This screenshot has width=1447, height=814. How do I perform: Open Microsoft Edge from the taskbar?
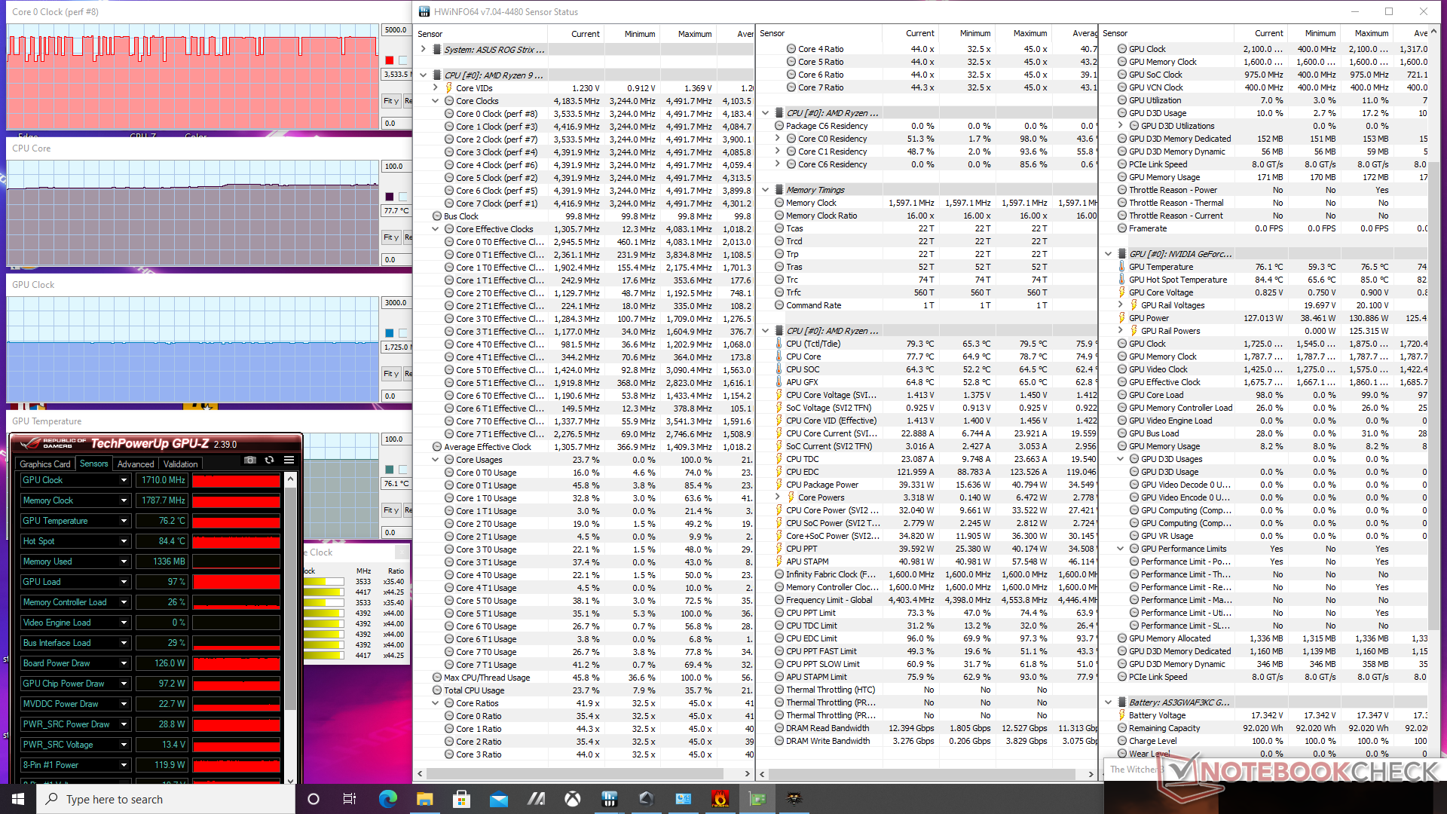click(388, 799)
